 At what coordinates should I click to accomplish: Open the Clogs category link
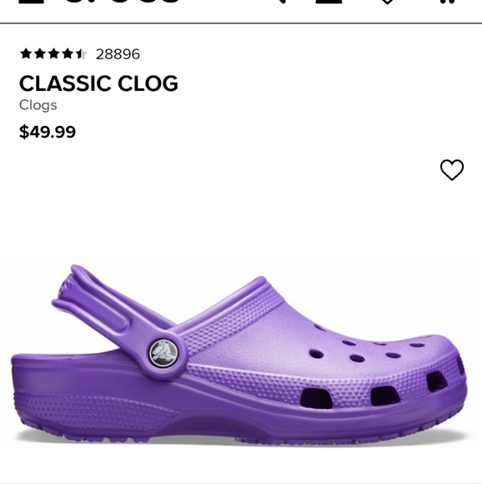38,105
